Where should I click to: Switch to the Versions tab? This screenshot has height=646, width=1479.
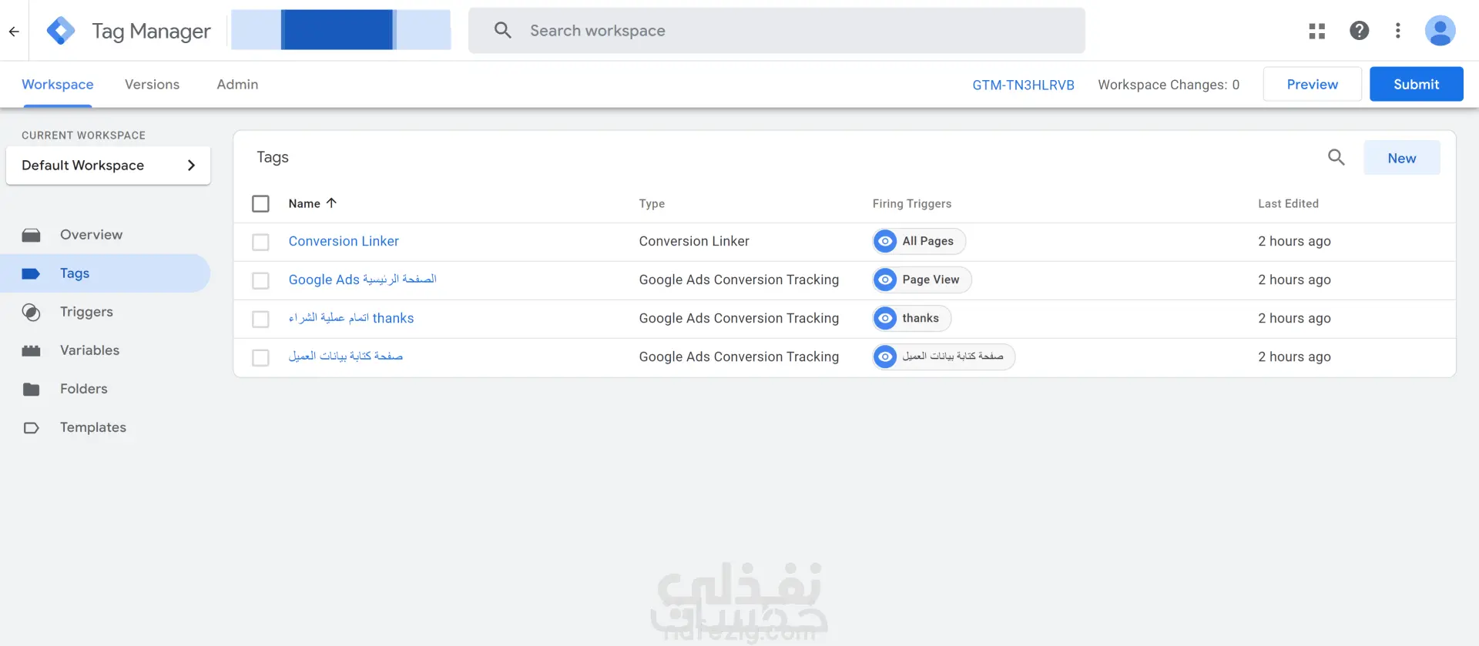pos(152,85)
